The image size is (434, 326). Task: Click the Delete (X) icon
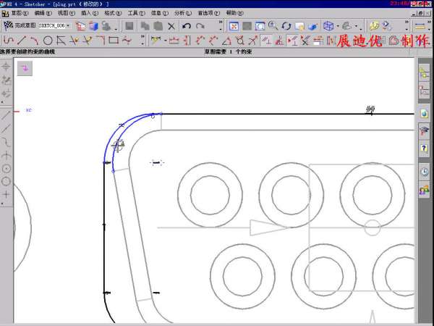click(171, 26)
